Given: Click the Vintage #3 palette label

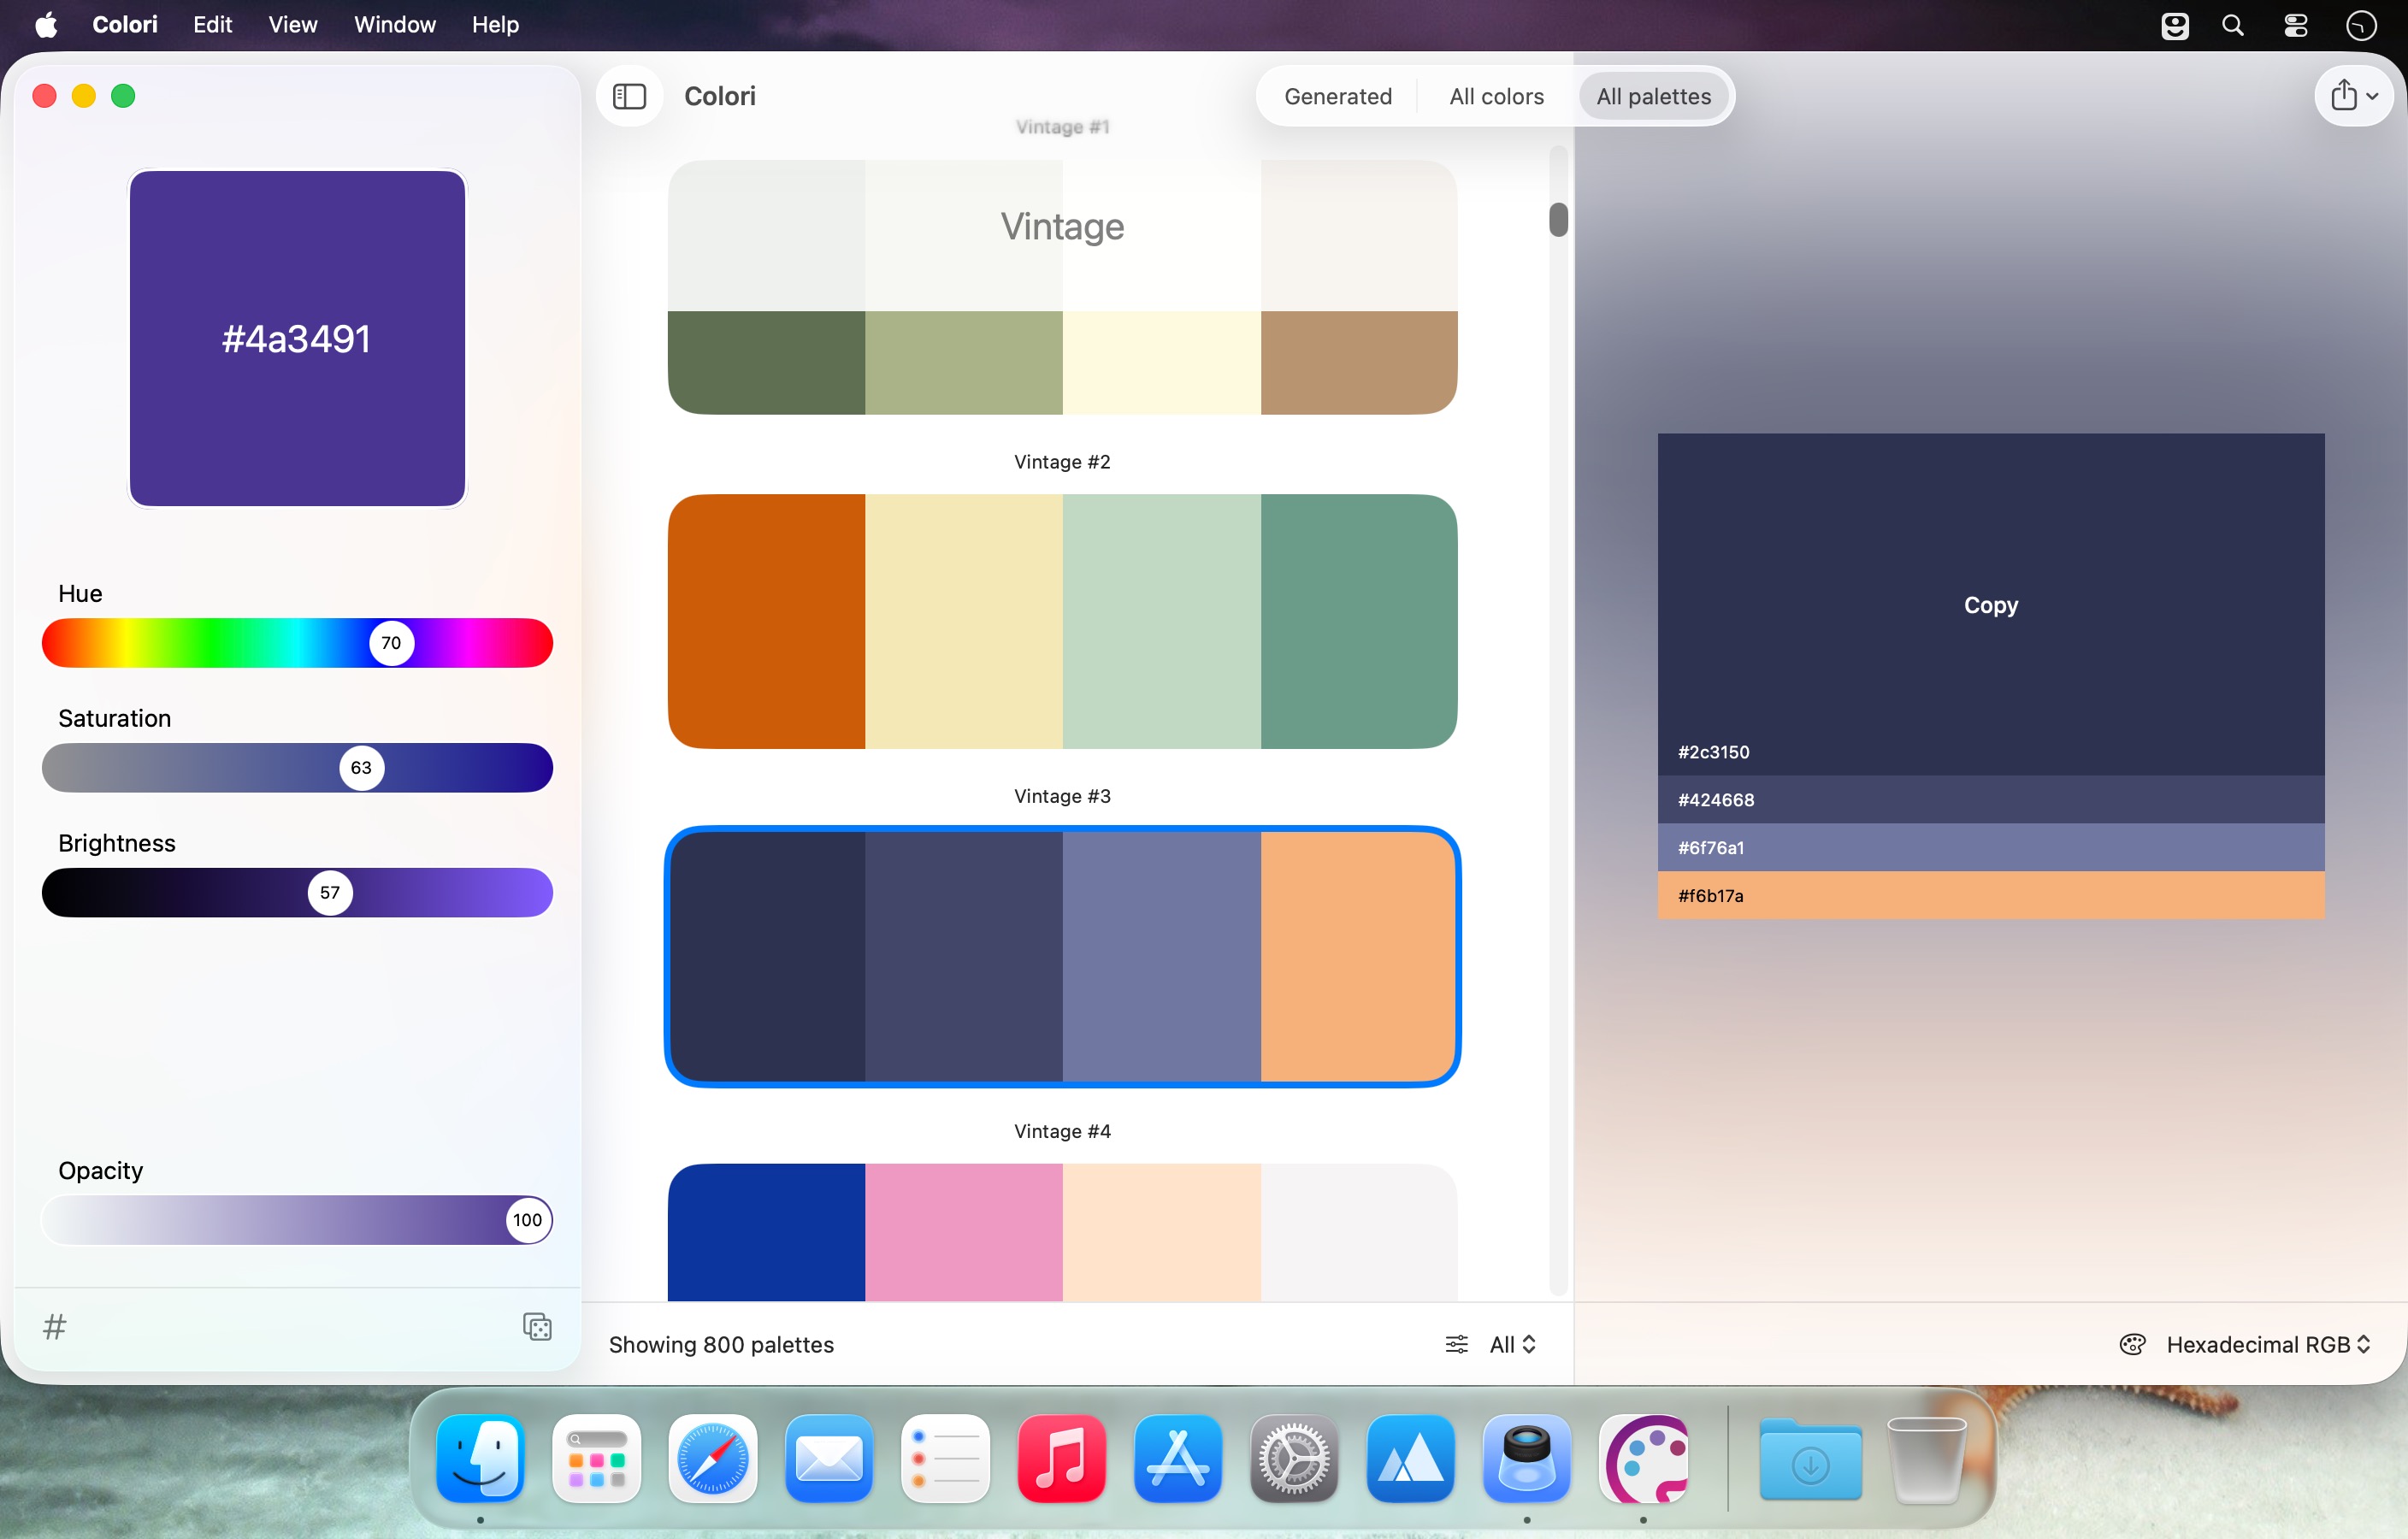Looking at the screenshot, I should (x=1062, y=796).
